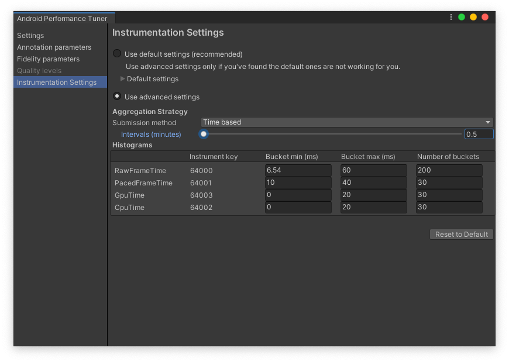Click the Intervals slider handle

coord(204,134)
